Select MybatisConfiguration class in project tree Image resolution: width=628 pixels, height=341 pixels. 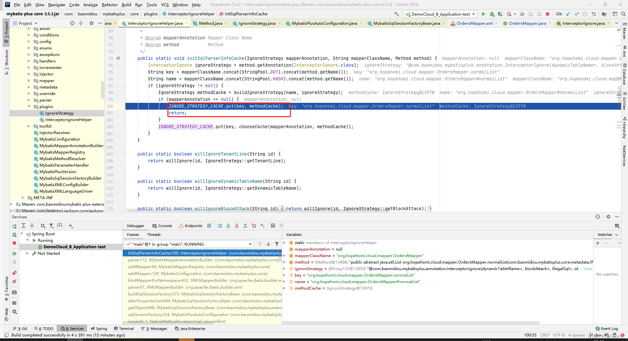point(59,139)
